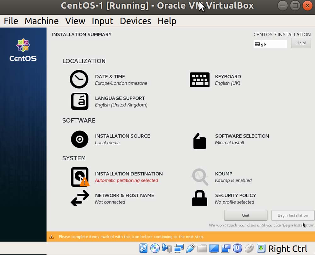Open the Date & Time settings clock icon
Screen dimensions: 315x255
point(79,79)
